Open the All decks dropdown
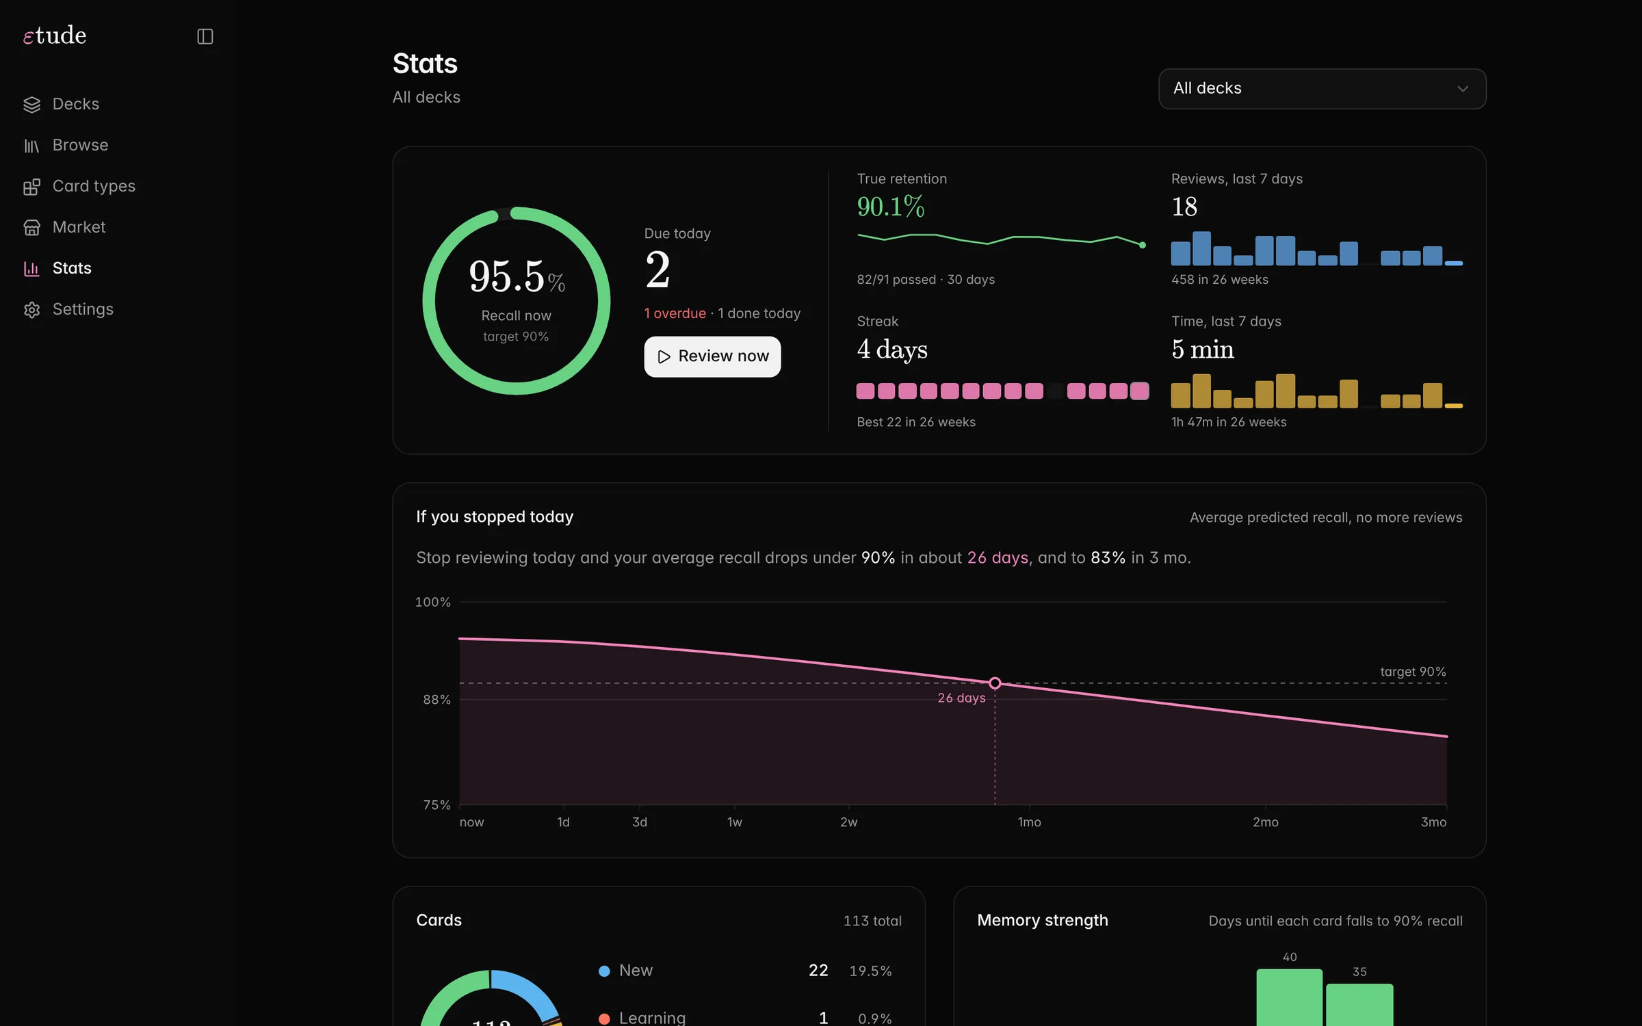Image resolution: width=1642 pixels, height=1026 pixels. click(1322, 88)
